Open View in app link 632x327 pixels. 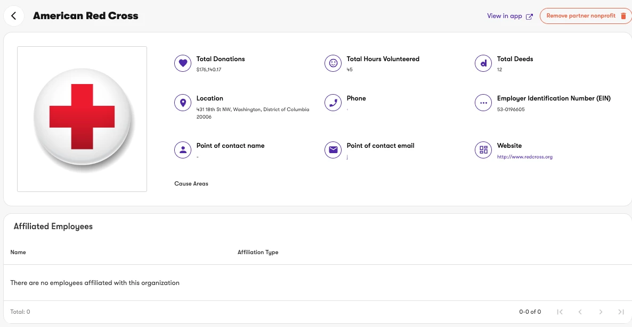pyautogui.click(x=510, y=16)
